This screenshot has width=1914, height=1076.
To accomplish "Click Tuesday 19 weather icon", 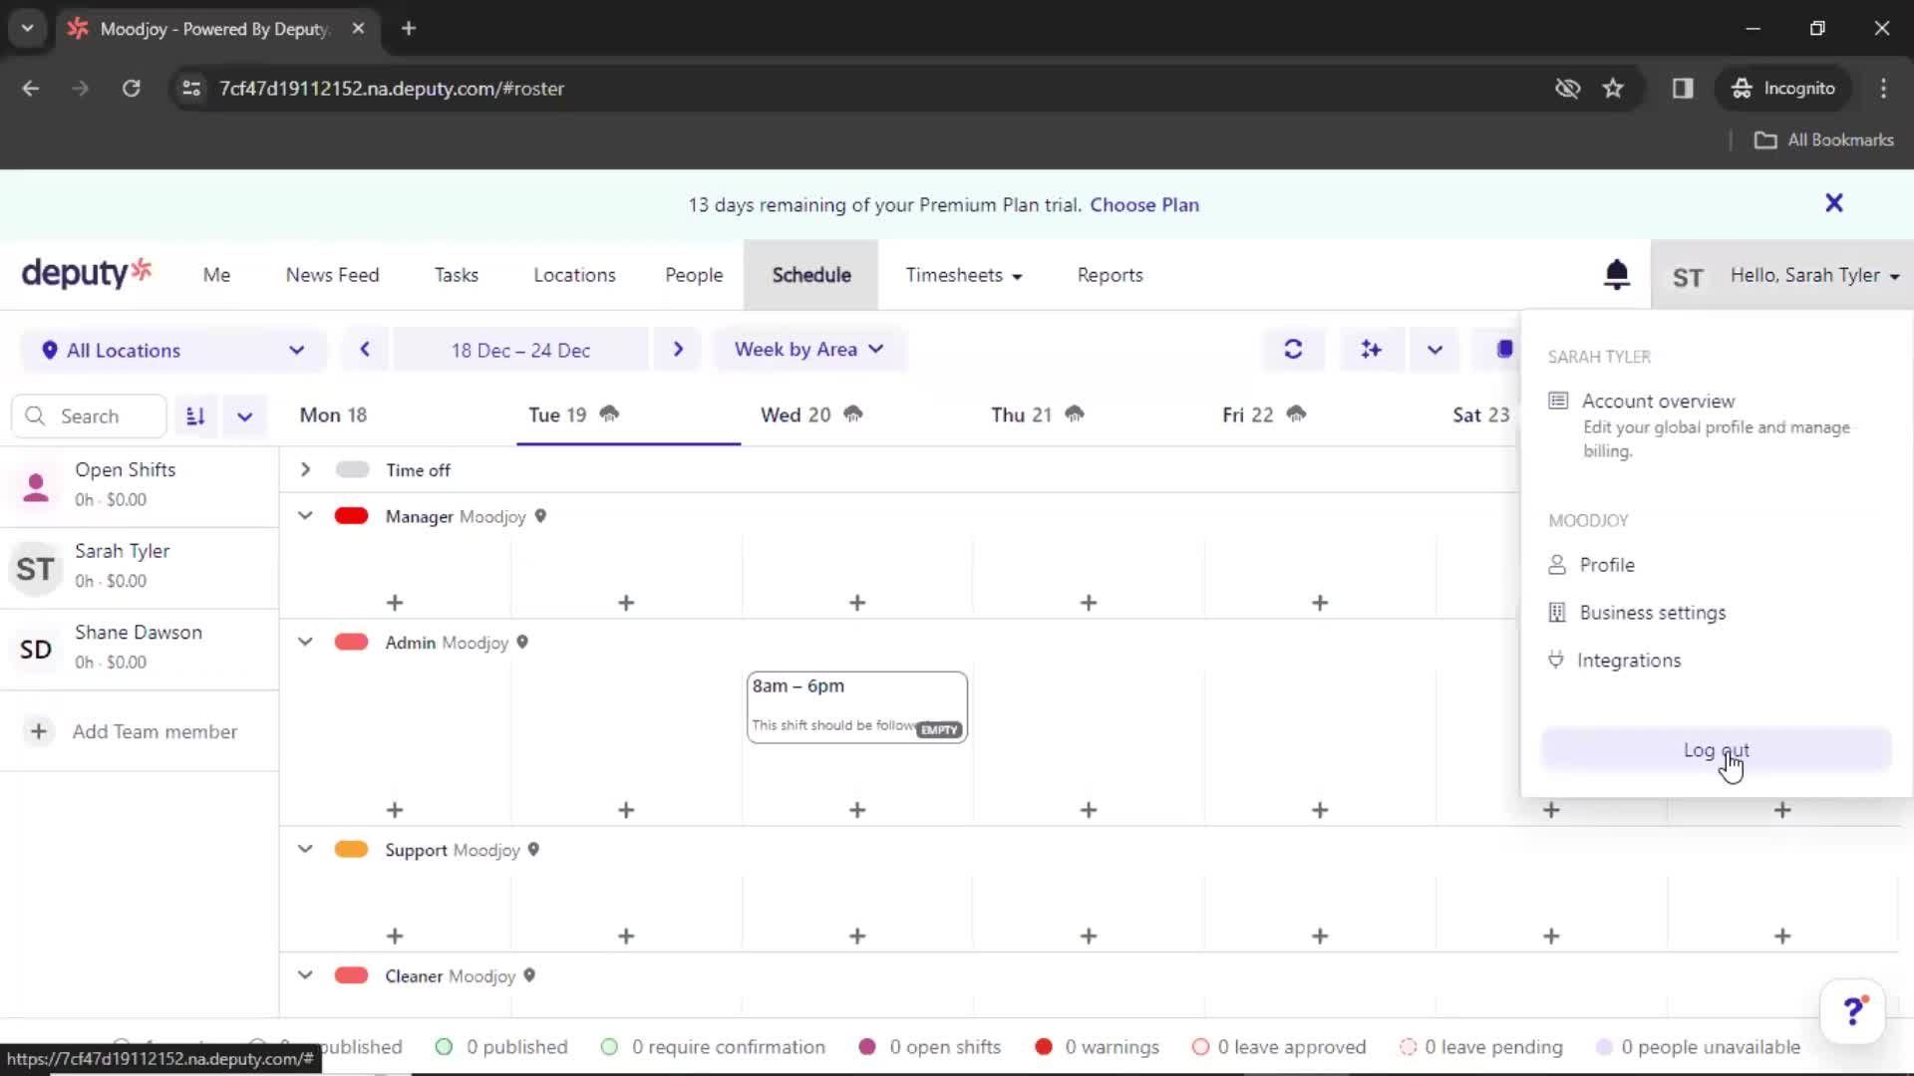I will click(609, 413).
